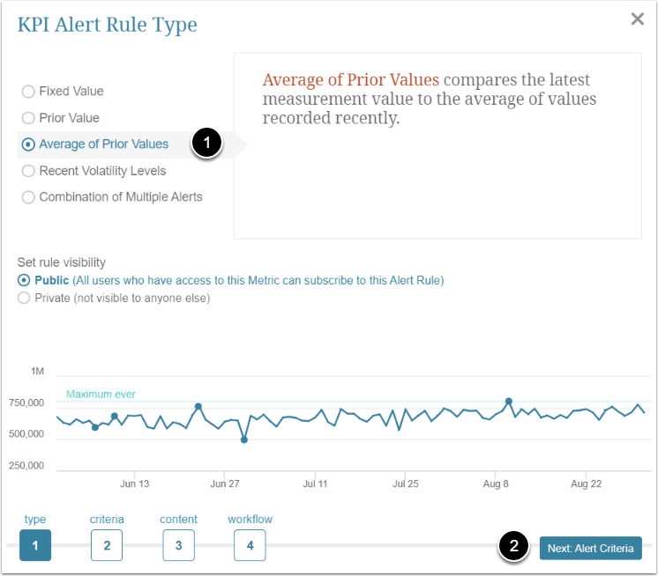Screen dimensions: 658x576
Task: Select Average of Prior Values option
Action: [x=29, y=144]
